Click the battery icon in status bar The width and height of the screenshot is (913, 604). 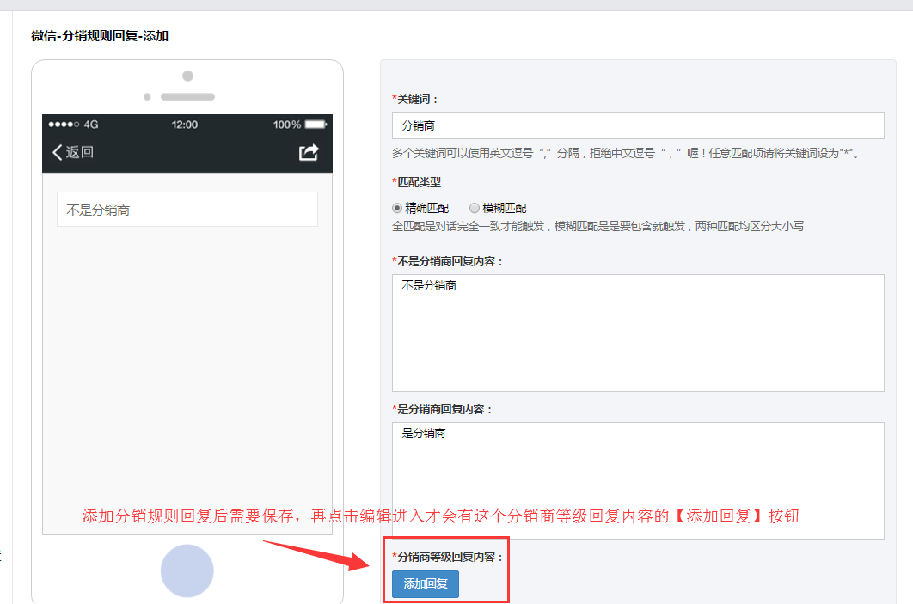coord(316,125)
